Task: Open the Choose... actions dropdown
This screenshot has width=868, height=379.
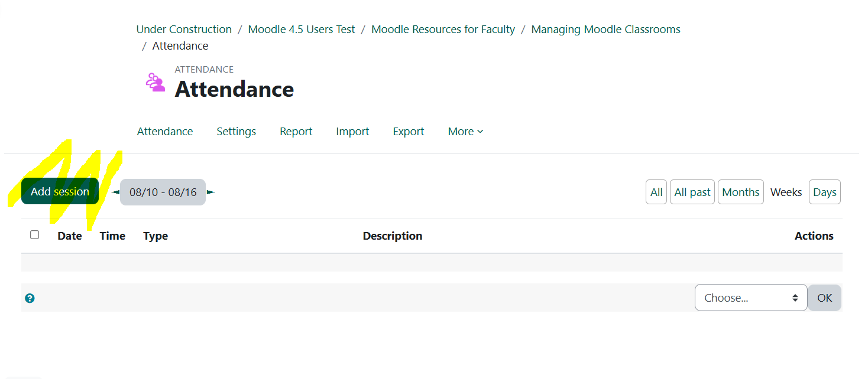Action: (x=750, y=298)
